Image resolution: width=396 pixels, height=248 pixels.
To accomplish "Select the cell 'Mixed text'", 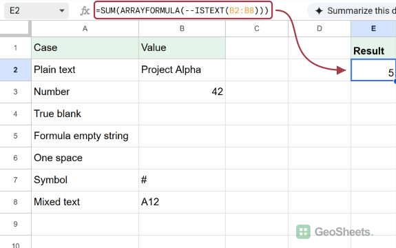I will point(85,202).
